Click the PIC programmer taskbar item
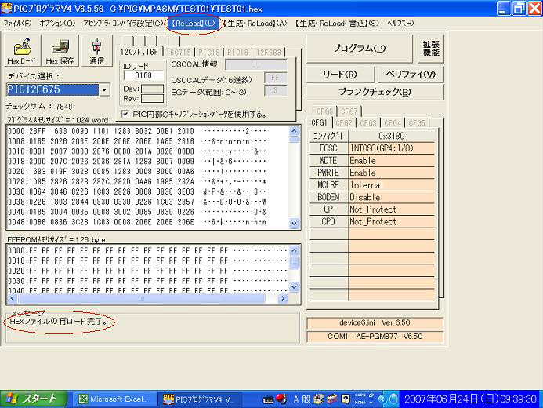This screenshot has height=408, width=543. pos(199,399)
